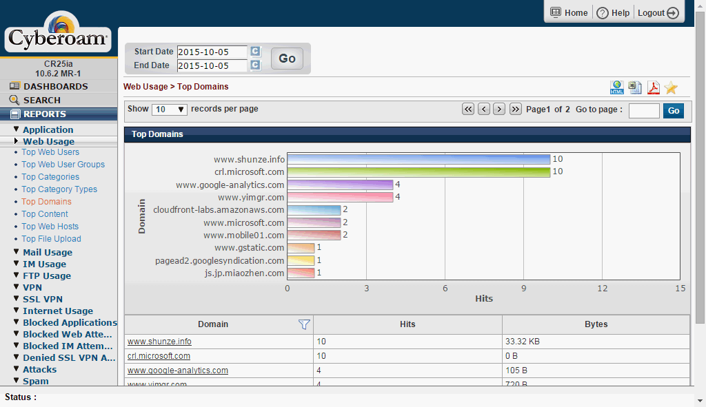Image resolution: width=706 pixels, height=407 pixels.
Task: Open Top Category Types report
Action: [x=59, y=189]
